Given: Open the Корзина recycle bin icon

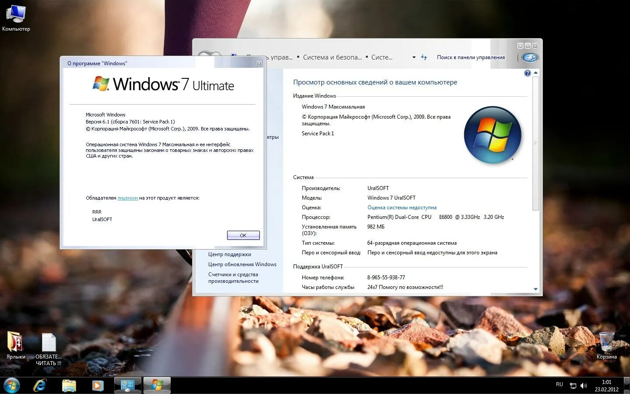Looking at the screenshot, I should pos(606,345).
